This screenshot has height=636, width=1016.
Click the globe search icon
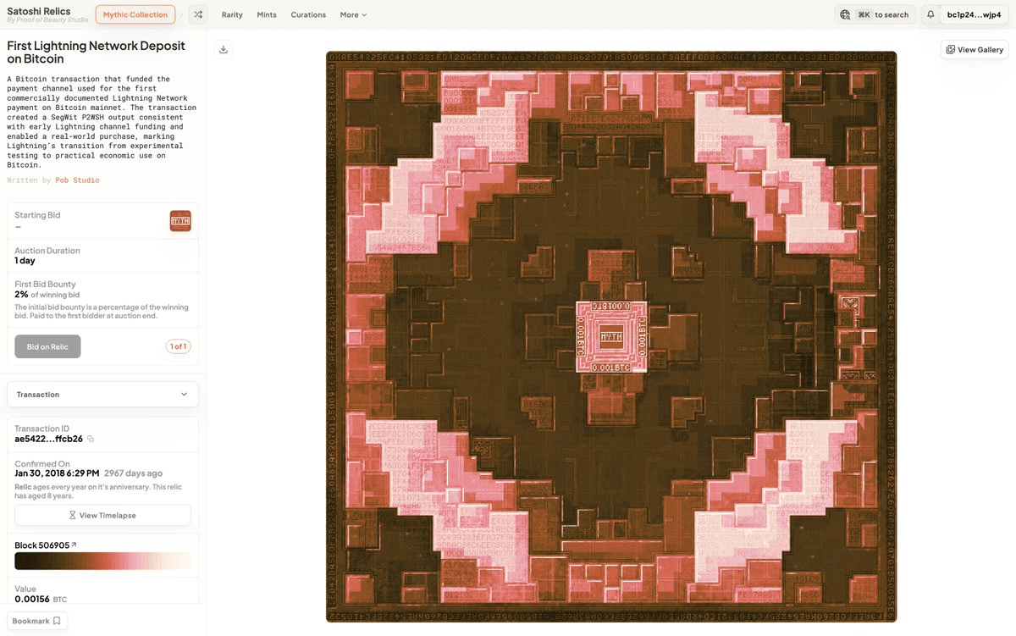tap(845, 14)
